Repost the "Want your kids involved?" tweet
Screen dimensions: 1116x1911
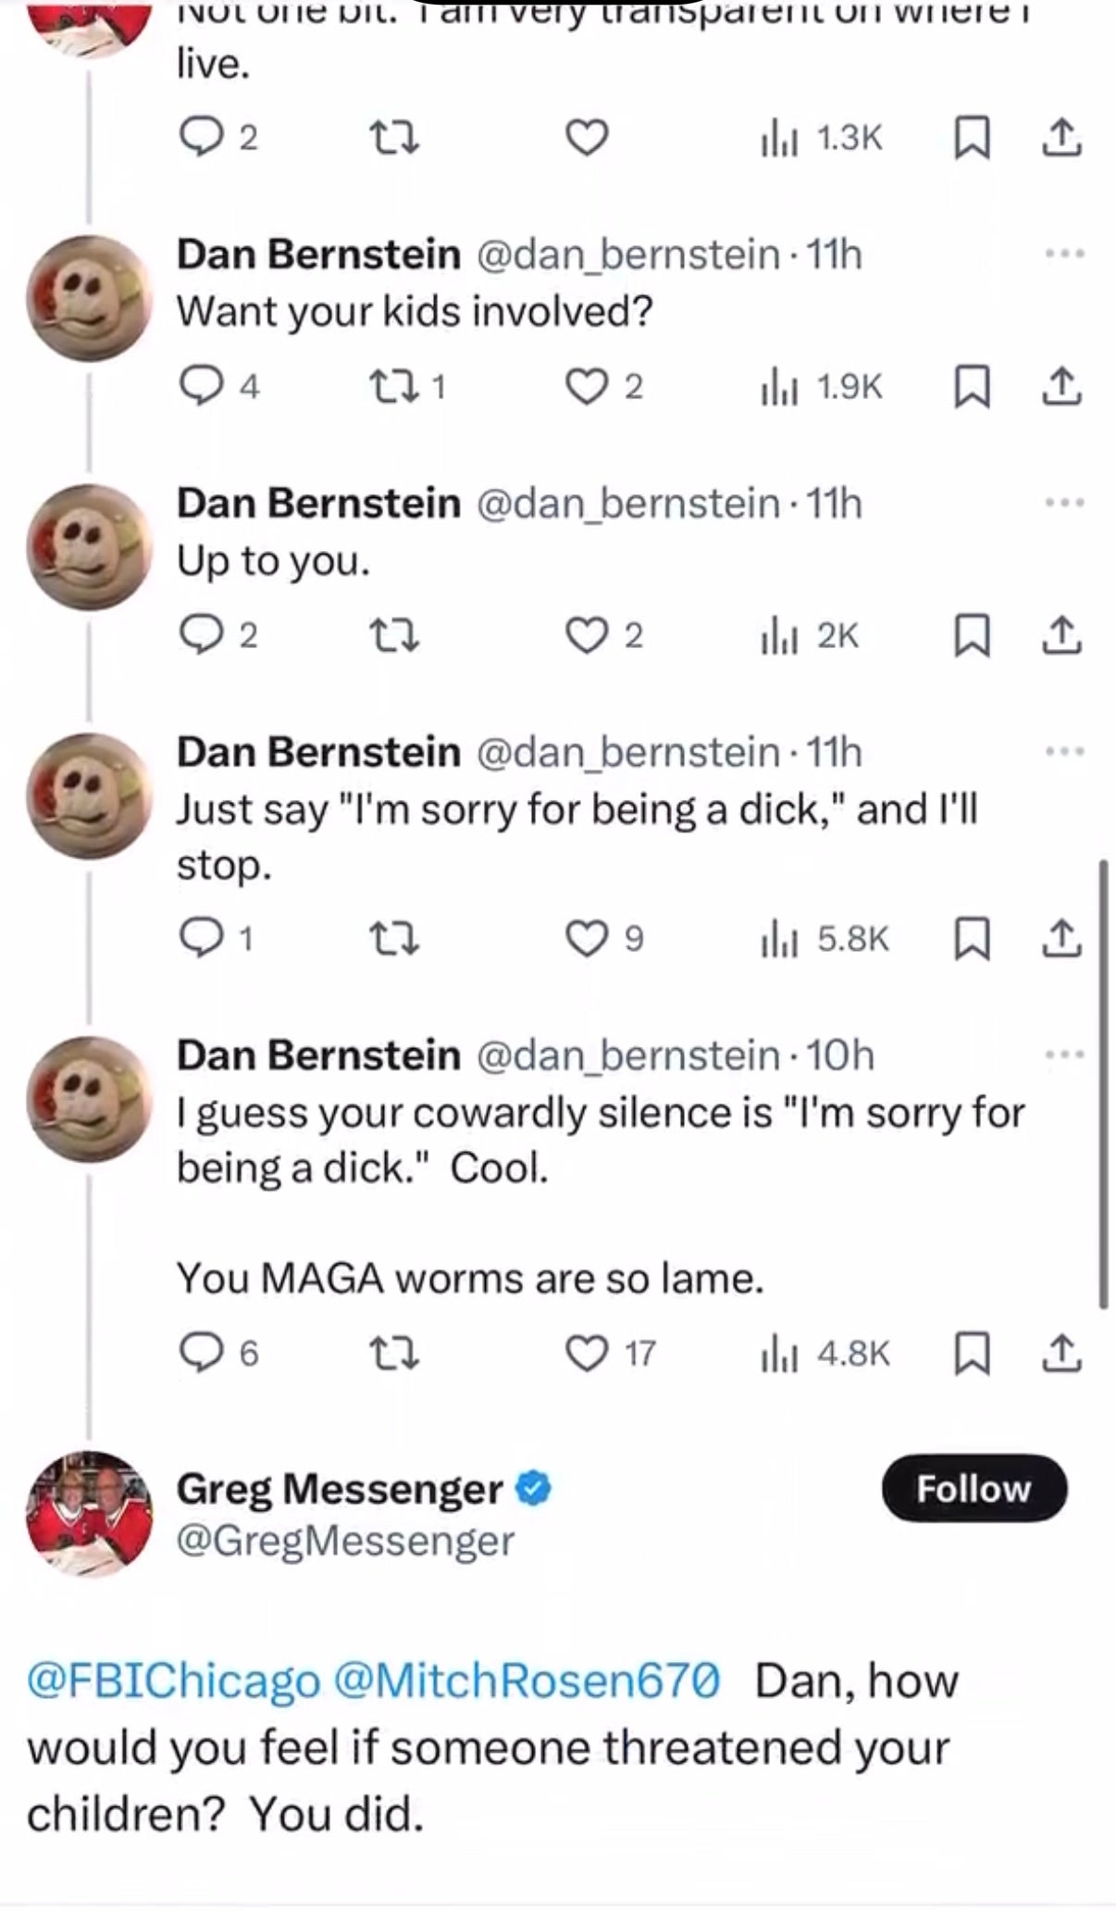(x=394, y=387)
